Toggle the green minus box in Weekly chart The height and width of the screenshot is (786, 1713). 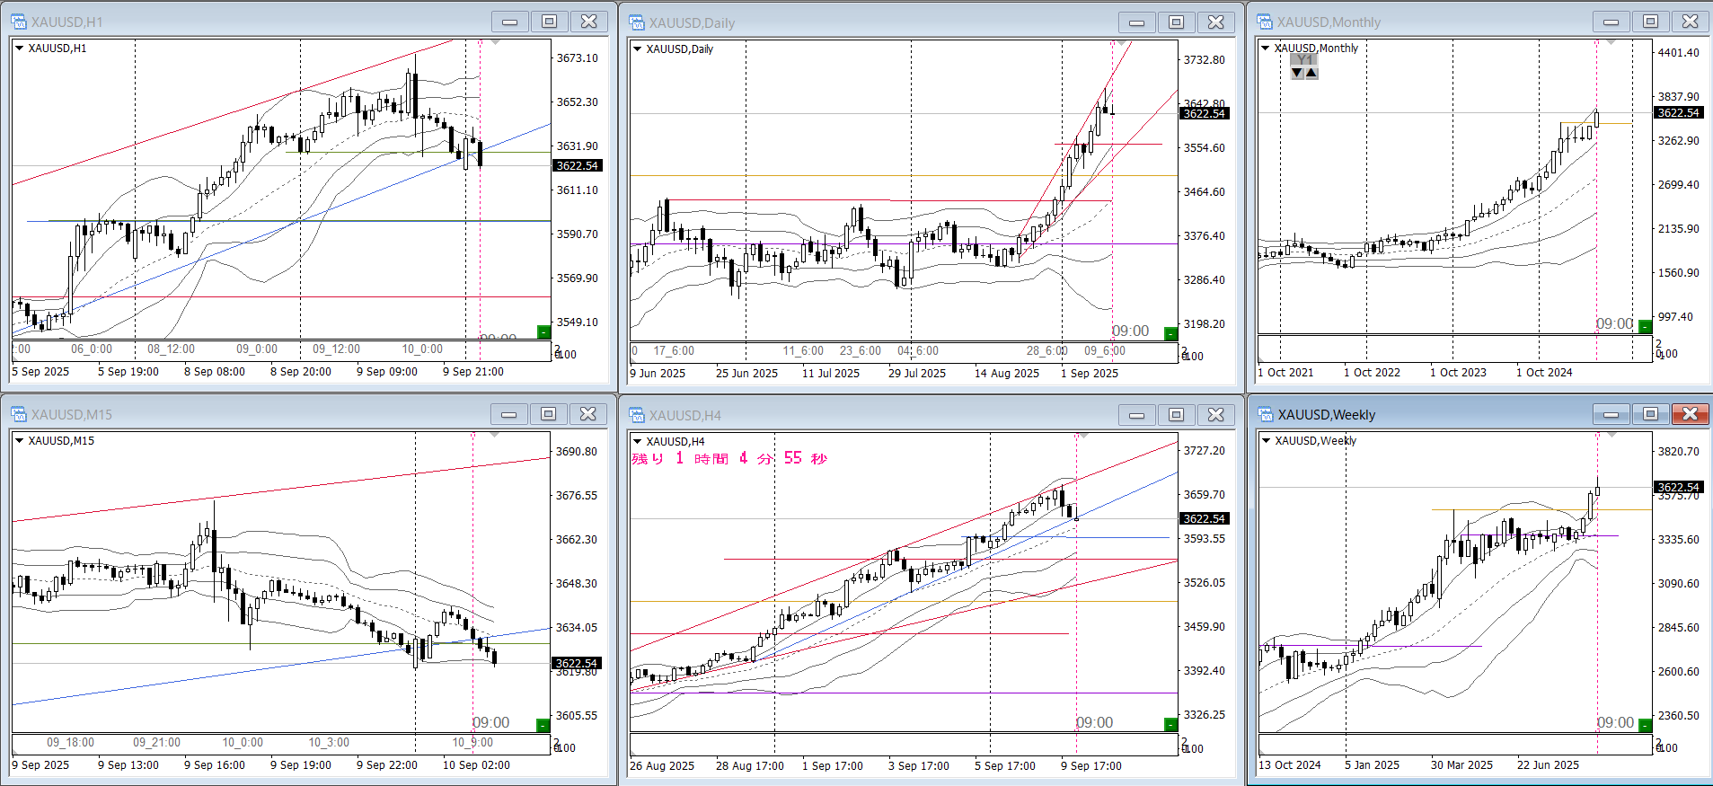(x=1645, y=725)
